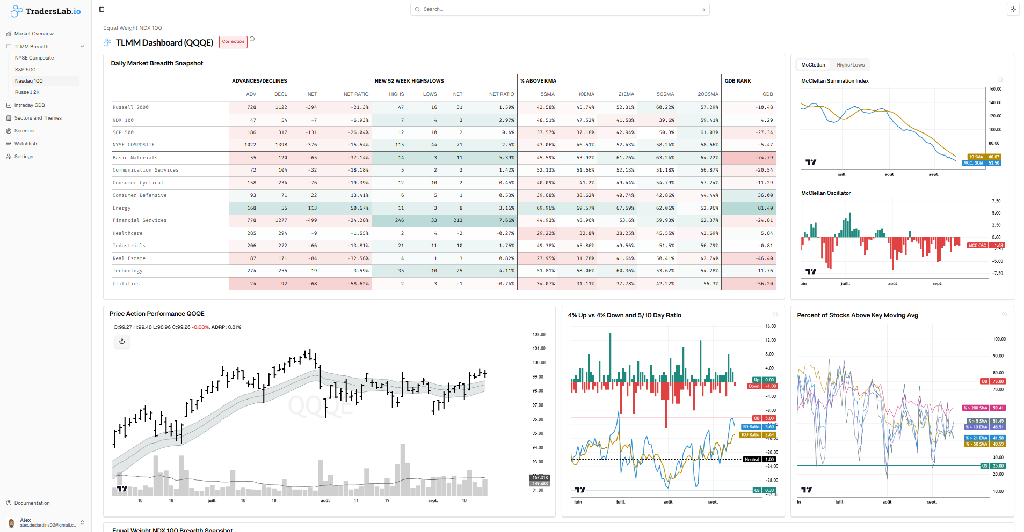Click the Basic Materials row label
1024x532 pixels.
135,158
